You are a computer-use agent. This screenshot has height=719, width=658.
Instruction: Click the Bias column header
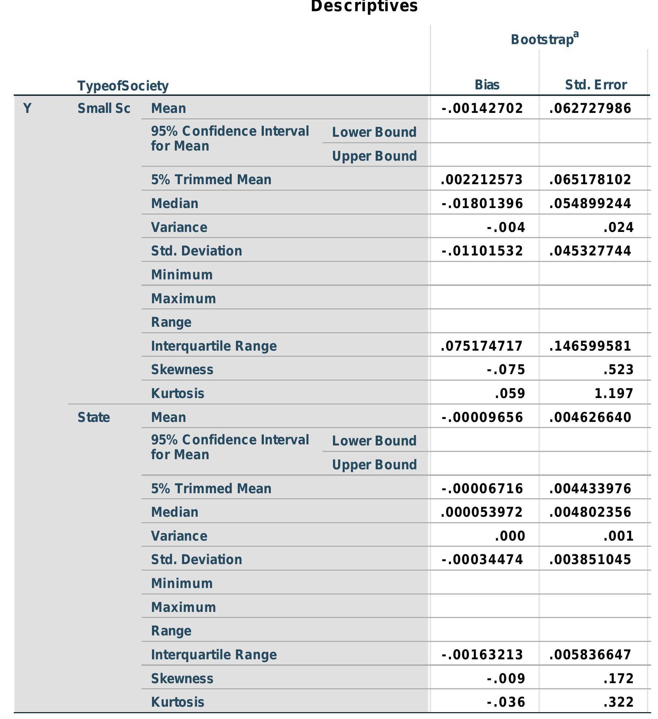tap(487, 85)
